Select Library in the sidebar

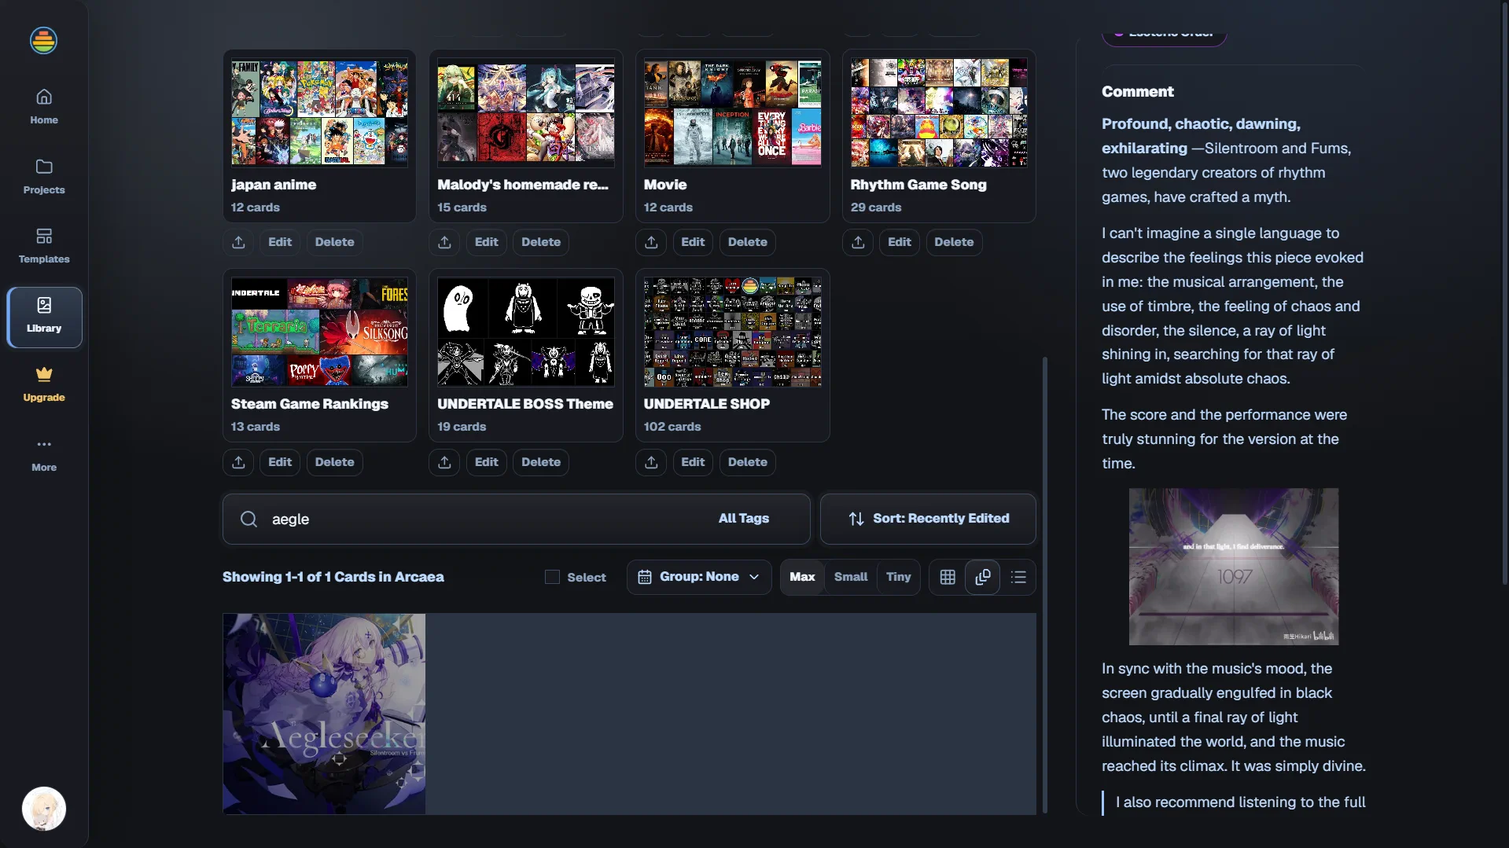pyautogui.click(x=44, y=317)
